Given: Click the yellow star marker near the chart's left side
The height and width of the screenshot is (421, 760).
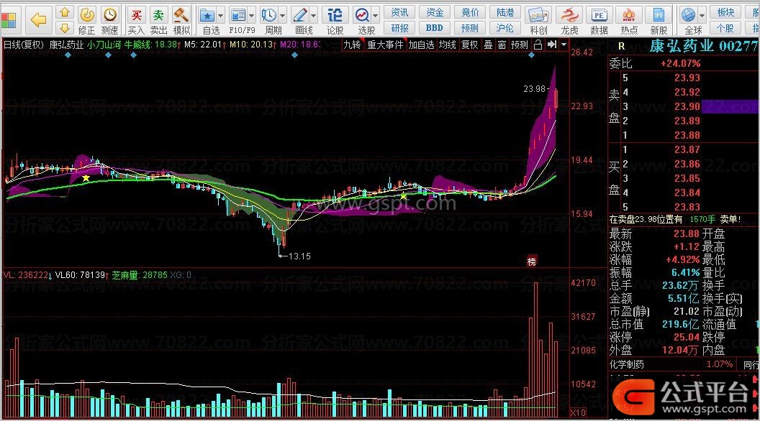Looking at the screenshot, I should 86,178.
